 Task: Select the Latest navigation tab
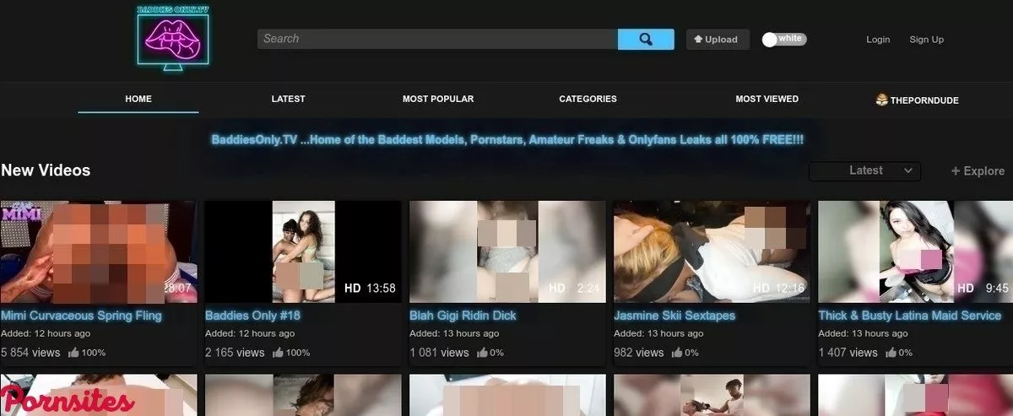click(288, 99)
